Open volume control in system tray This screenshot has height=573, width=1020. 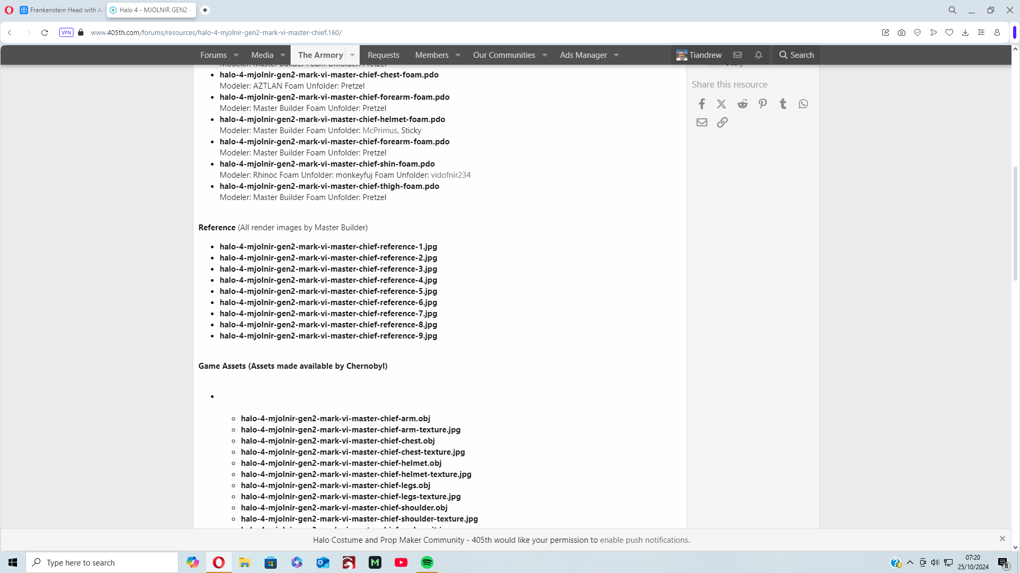(935, 562)
